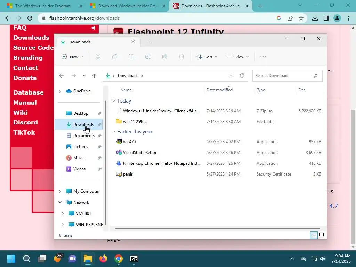Collapse the Today group

[x=114, y=100]
